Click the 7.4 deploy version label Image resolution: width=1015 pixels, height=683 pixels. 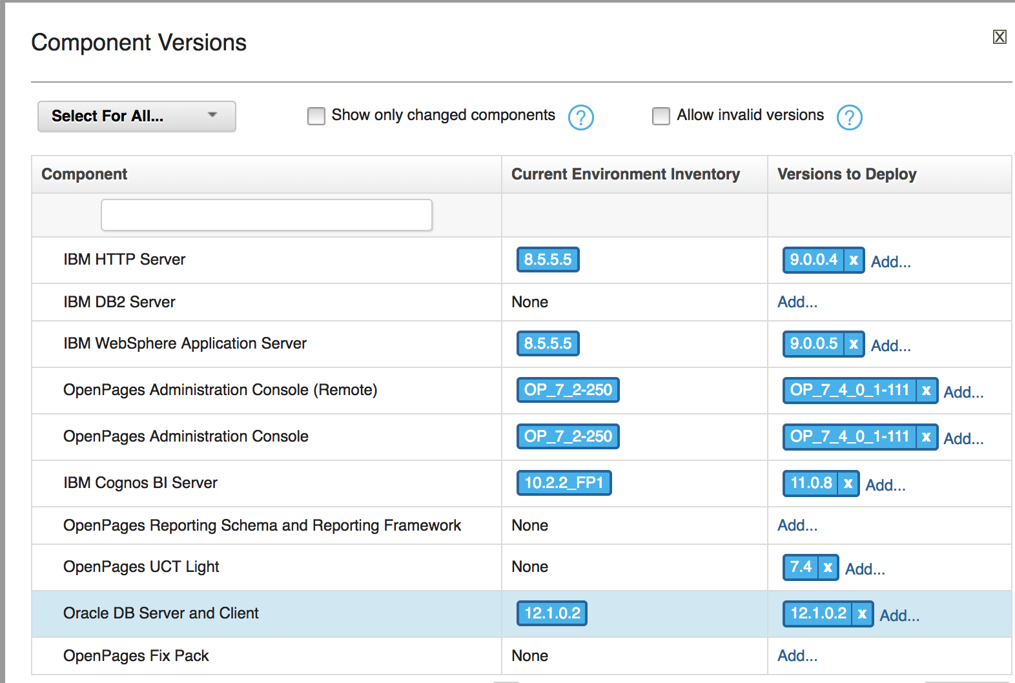coord(801,567)
